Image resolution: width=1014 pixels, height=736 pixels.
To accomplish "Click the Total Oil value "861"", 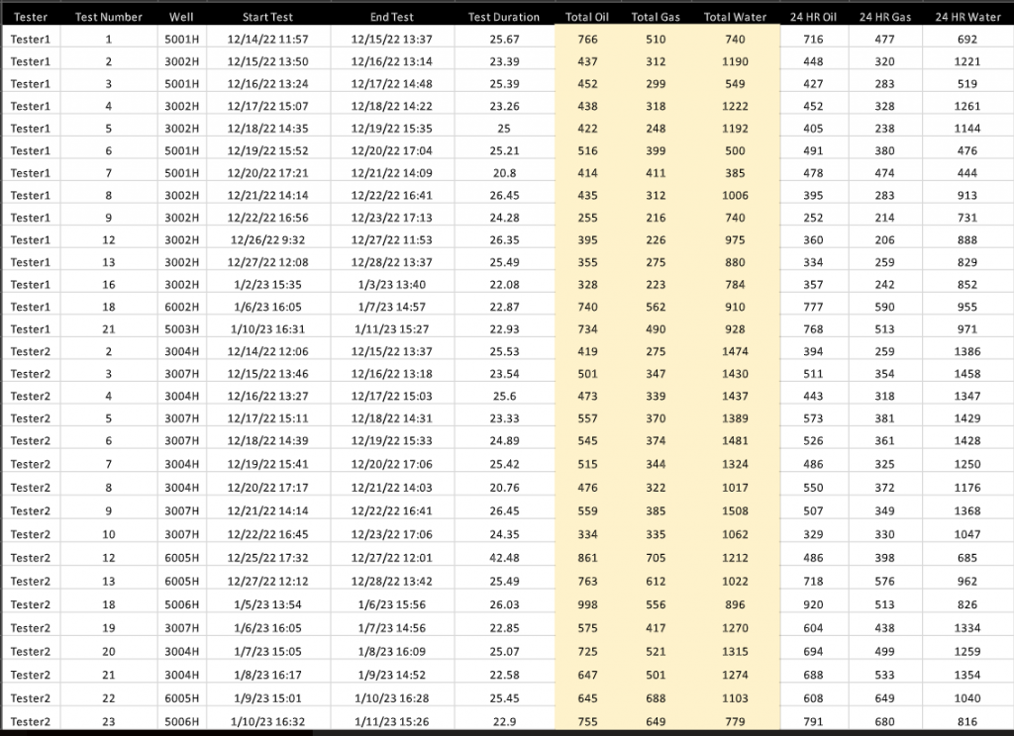I will coord(587,558).
